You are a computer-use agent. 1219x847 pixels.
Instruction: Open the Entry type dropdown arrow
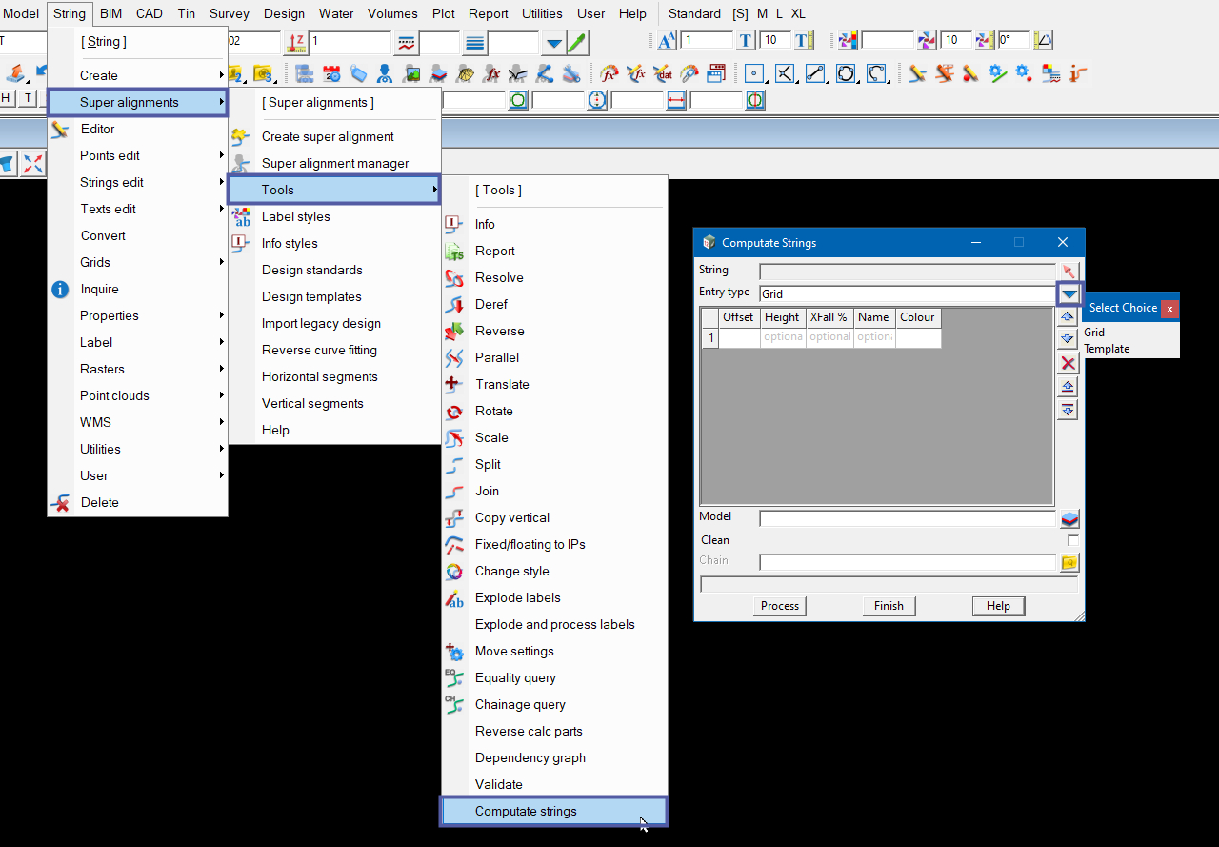[x=1069, y=294]
